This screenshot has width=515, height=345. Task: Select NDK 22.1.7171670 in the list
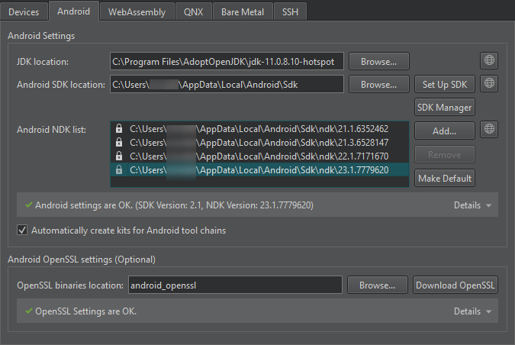click(259, 156)
